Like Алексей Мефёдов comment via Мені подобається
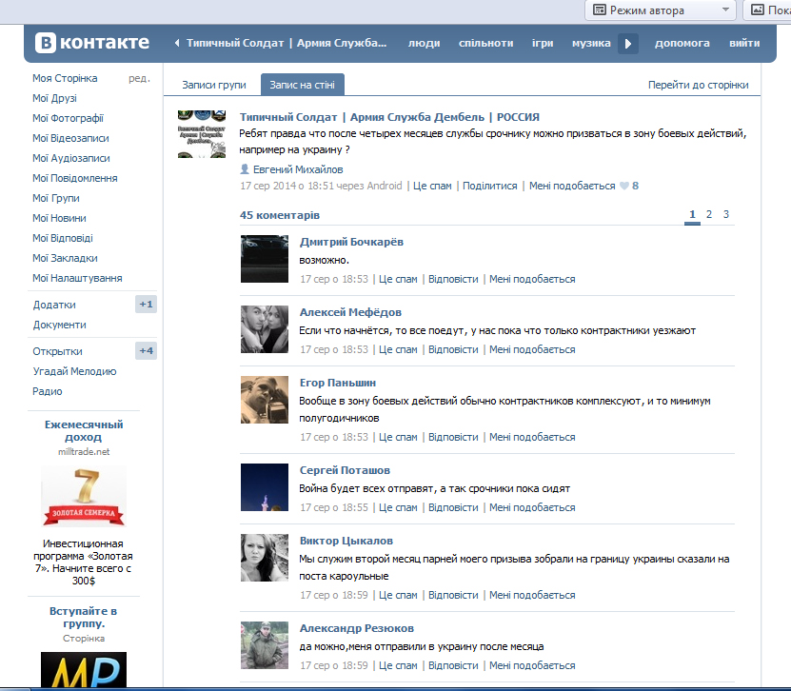 coord(532,349)
